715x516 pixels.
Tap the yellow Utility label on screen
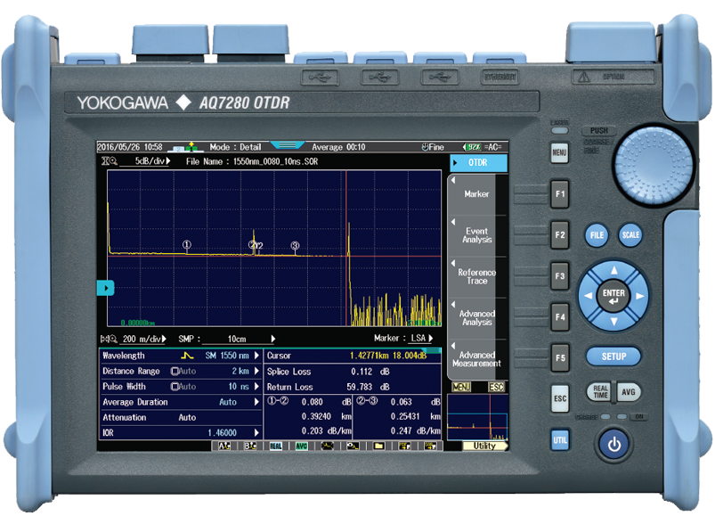pos(484,446)
